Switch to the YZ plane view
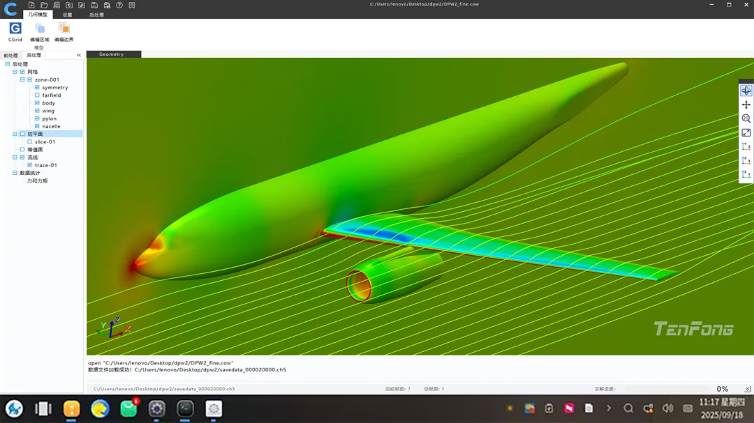The width and height of the screenshot is (754, 423). tap(746, 174)
